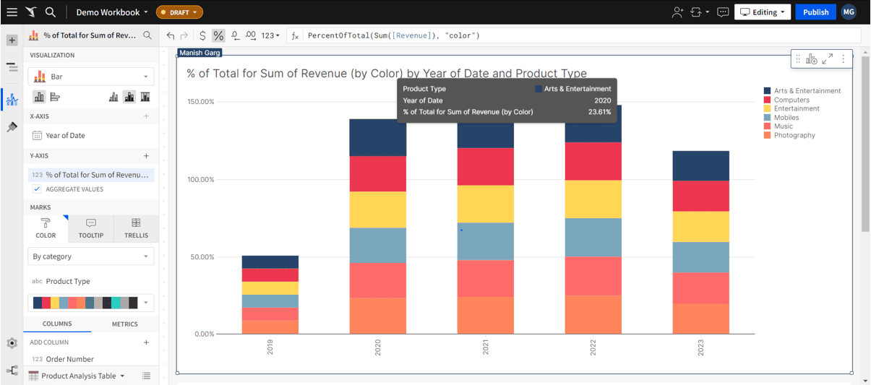Toggle the unstacked grouped bar option
This screenshot has height=385, width=871.
click(113, 97)
